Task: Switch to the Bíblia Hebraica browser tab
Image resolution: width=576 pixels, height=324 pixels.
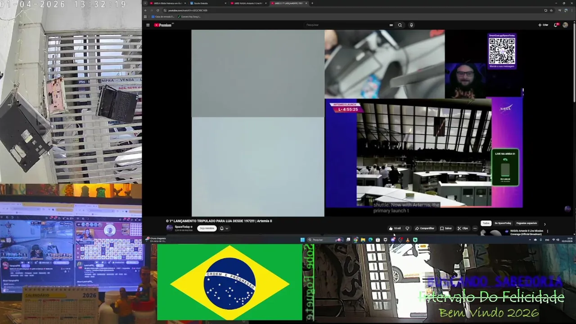Action: tap(168, 3)
